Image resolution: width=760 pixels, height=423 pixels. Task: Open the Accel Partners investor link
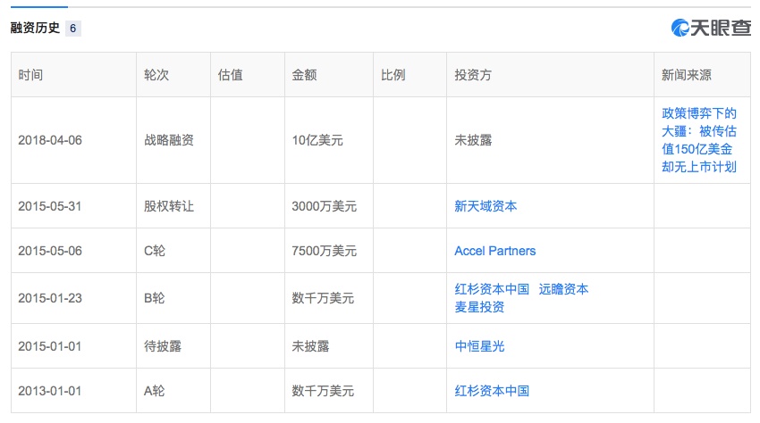click(494, 251)
